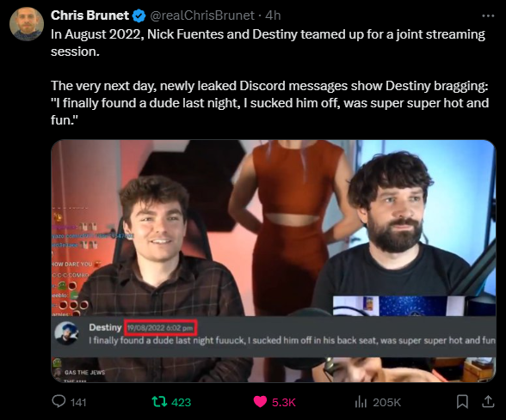Open the 4h post timestamp
Image resolution: width=506 pixels, height=420 pixels.
(x=273, y=15)
